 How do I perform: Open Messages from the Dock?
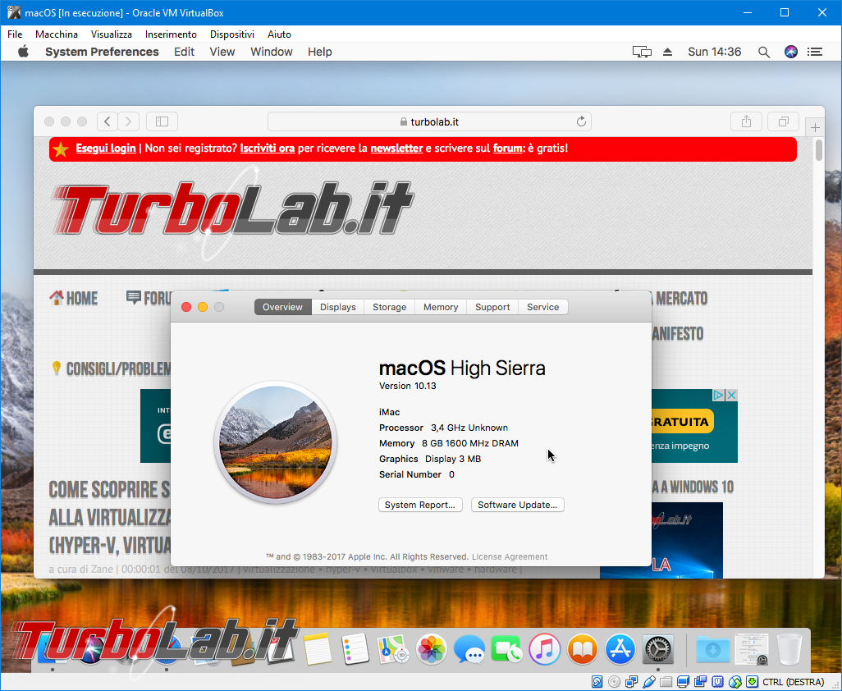(x=469, y=649)
